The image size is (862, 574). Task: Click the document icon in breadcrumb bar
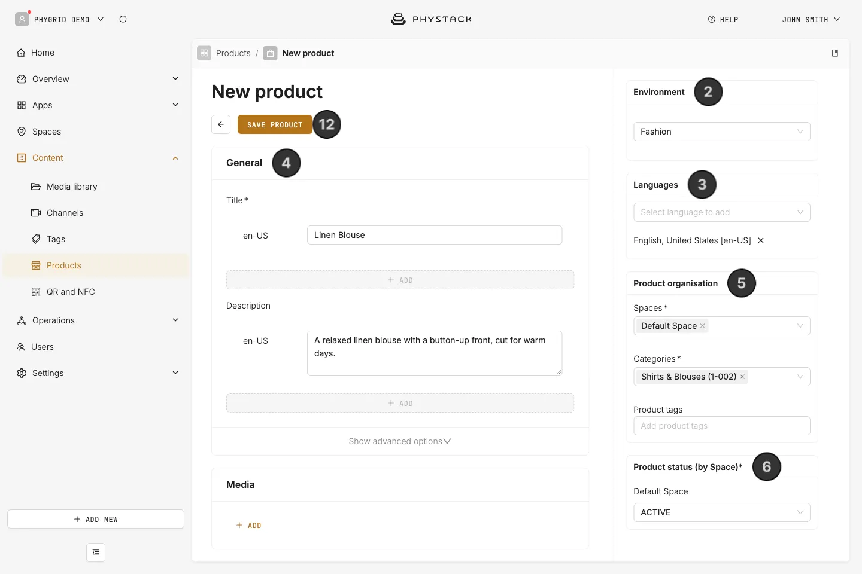coord(835,53)
